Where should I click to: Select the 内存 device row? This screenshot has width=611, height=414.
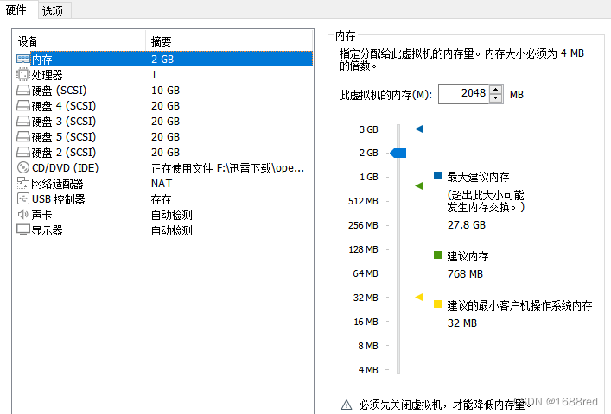[164, 60]
